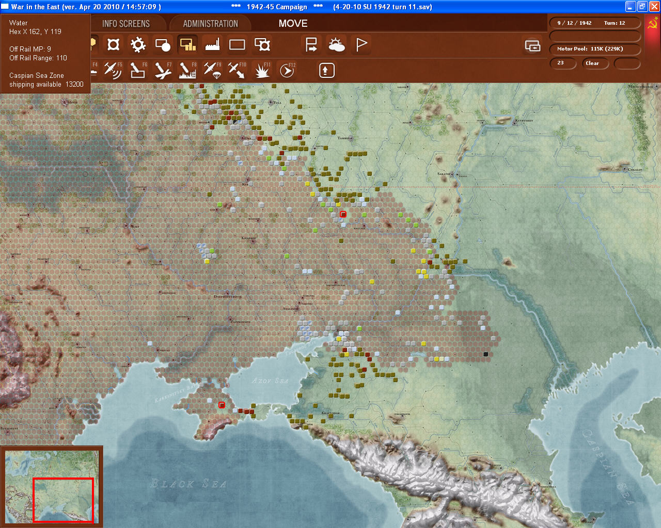Select the F8 bomb city mode icon
The width and height of the screenshot is (661, 528).
187,70
